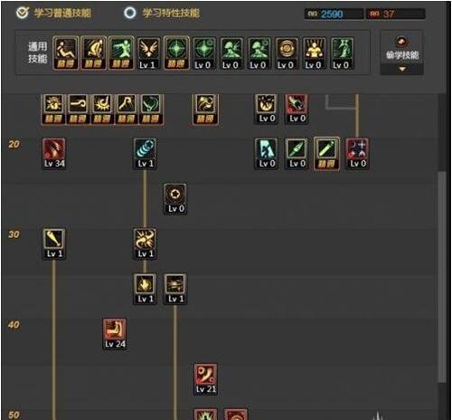Viewport: 452px width, 420px height.
Task: Select the ring-shaped Lv 0 skill below row 20
Action: [175, 198]
